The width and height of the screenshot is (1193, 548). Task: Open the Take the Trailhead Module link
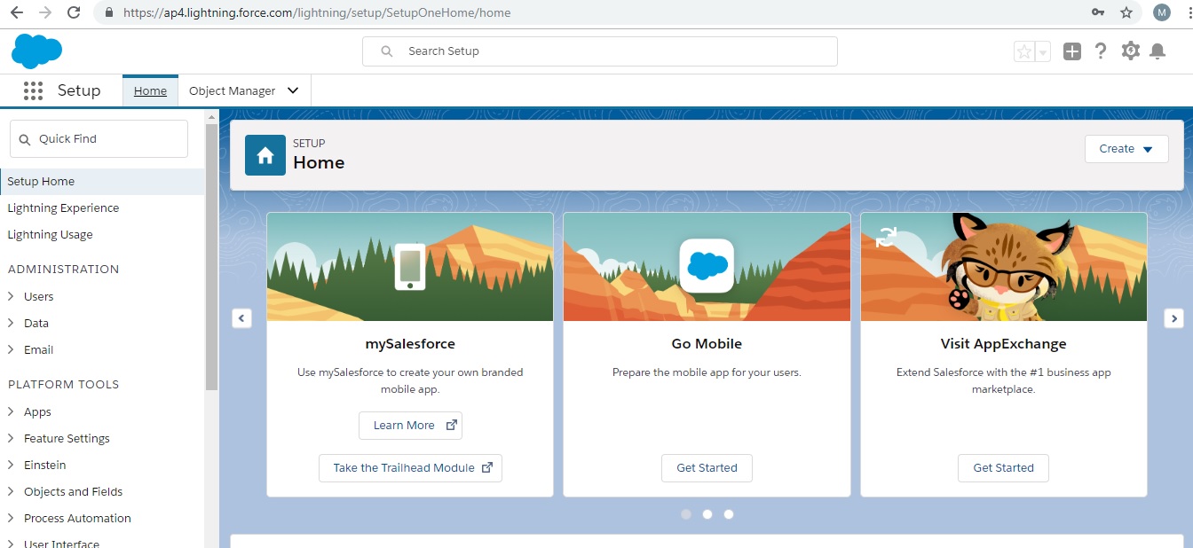410,467
